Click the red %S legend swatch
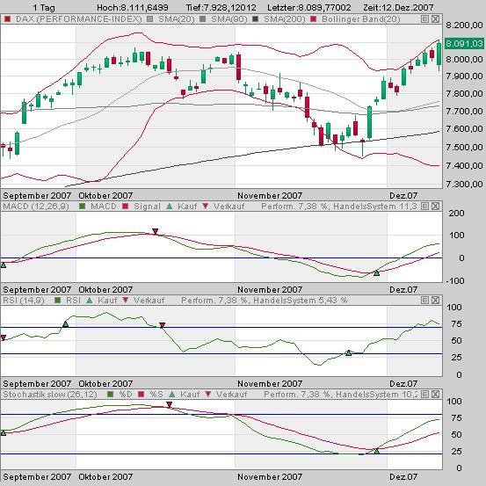Viewport: 486px width, 486px height. coord(141,395)
